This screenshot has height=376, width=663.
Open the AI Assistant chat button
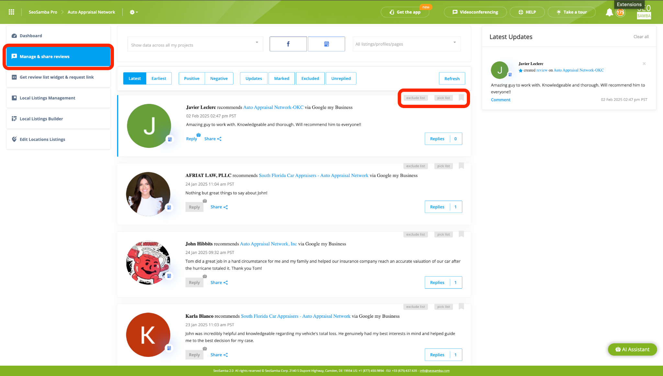point(632,349)
